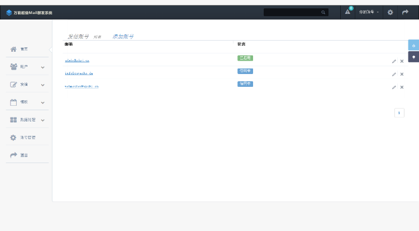
Task: Click the 添加账号 link
Action: coord(123,37)
